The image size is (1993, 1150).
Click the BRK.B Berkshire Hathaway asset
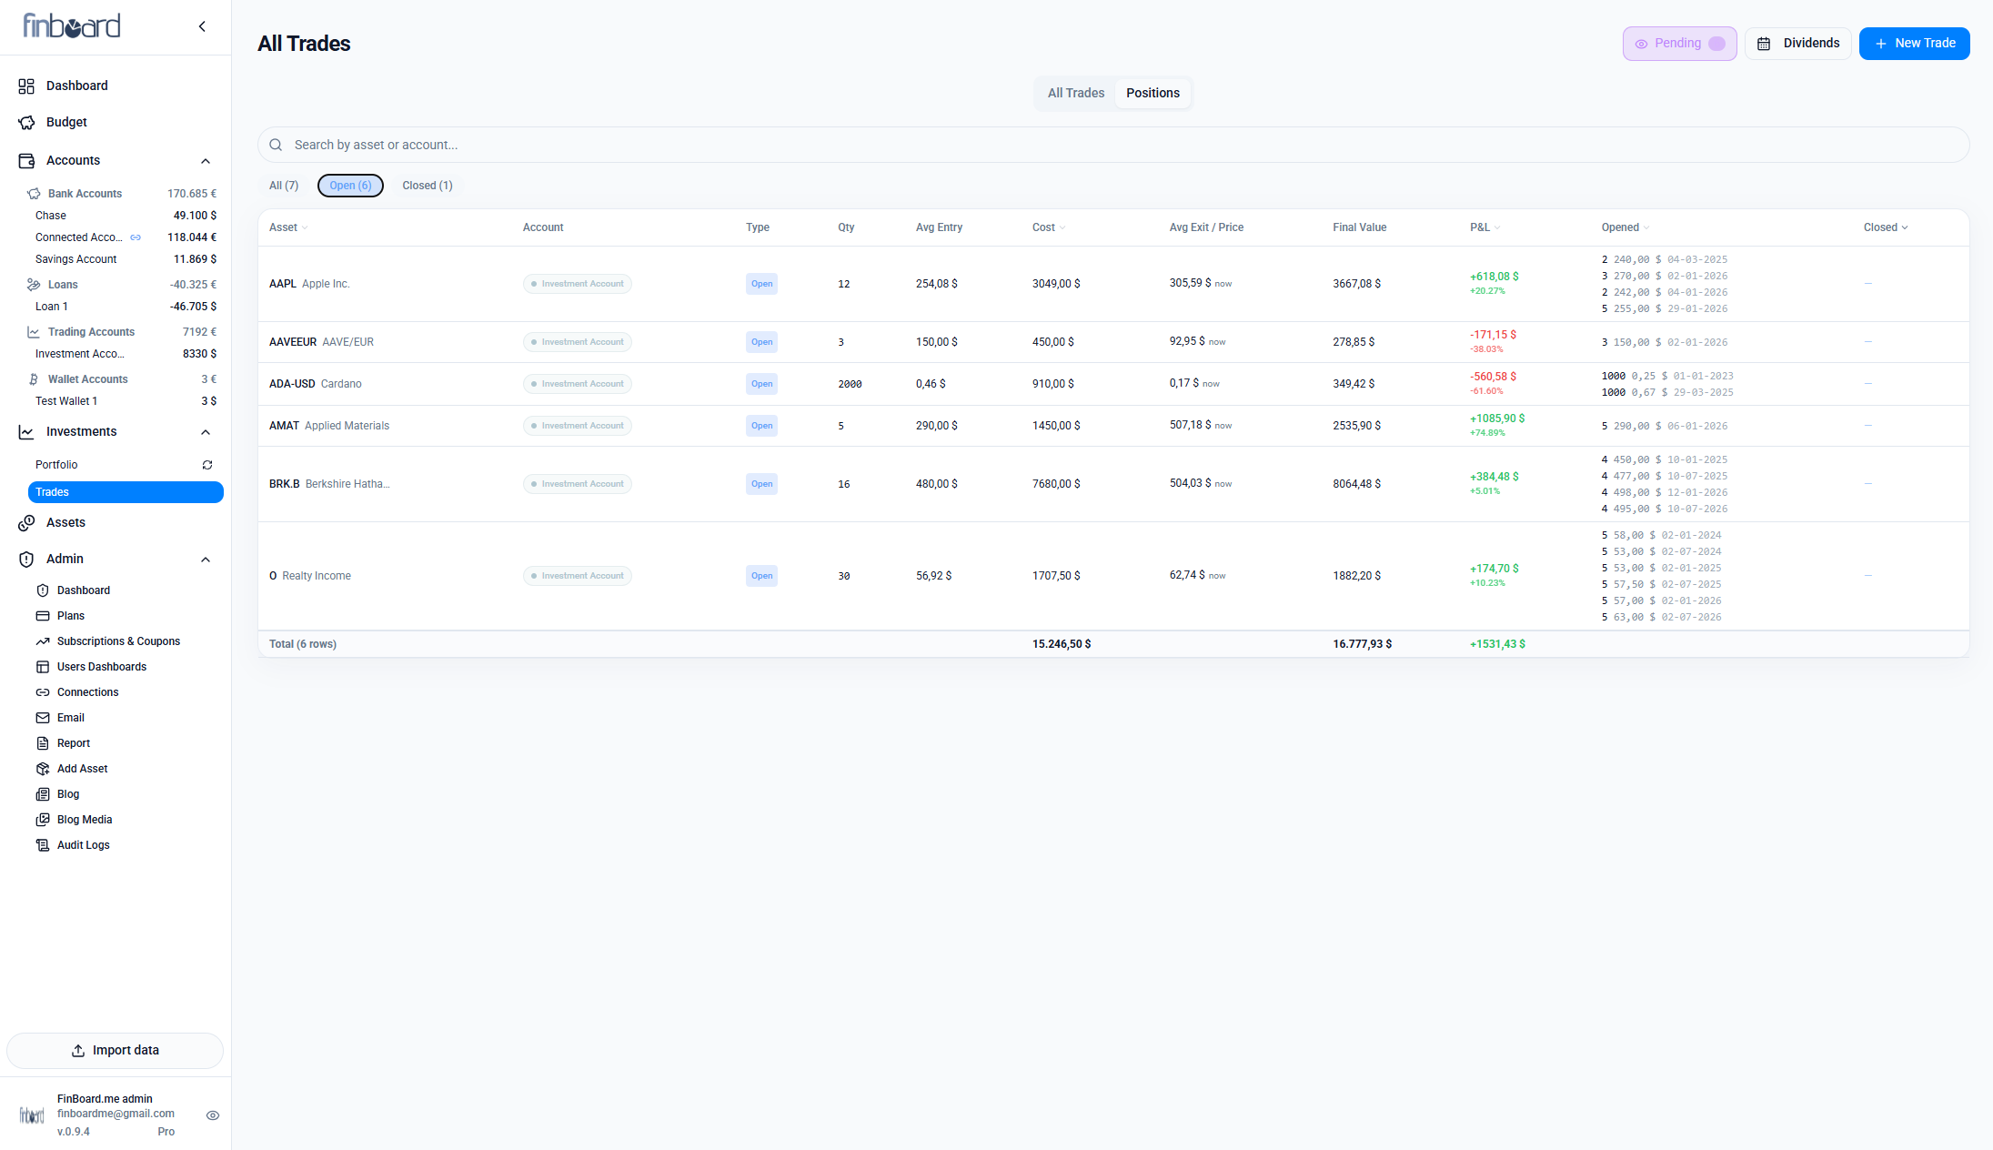[x=329, y=484]
